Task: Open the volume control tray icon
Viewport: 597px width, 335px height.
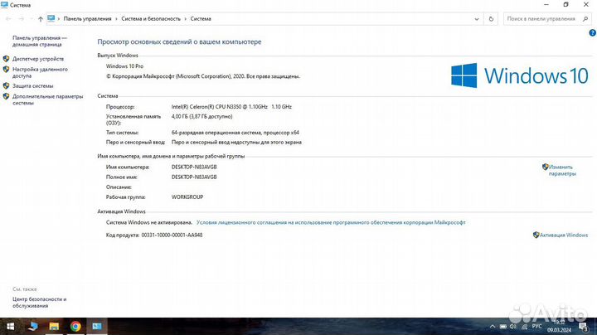Action: 513,327
